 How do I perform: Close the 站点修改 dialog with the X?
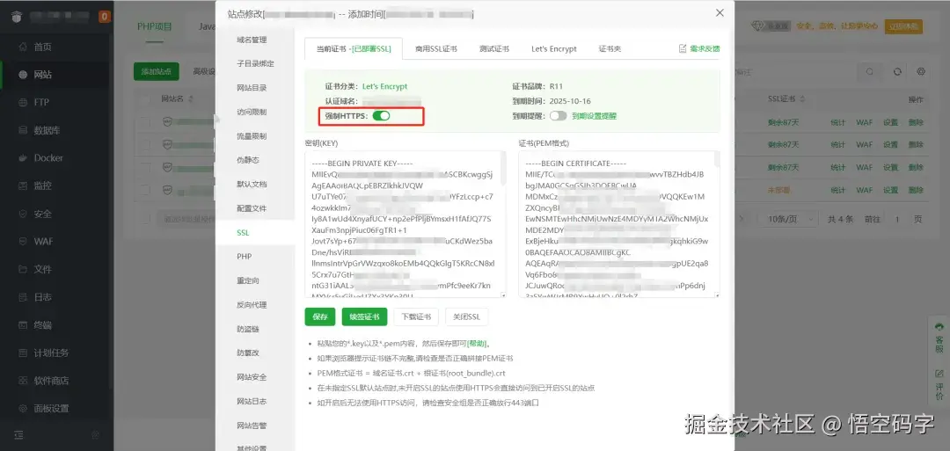coord(720,12)
